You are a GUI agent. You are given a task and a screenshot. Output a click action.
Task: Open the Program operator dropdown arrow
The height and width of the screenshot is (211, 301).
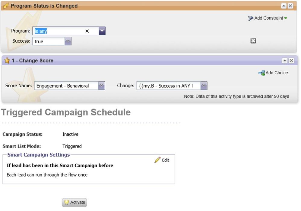[102, 31]
